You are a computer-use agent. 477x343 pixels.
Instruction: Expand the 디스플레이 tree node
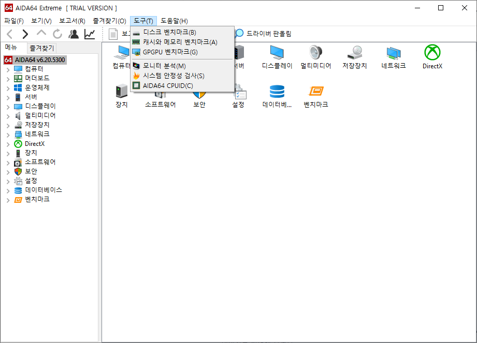click(x=8, y=107)
